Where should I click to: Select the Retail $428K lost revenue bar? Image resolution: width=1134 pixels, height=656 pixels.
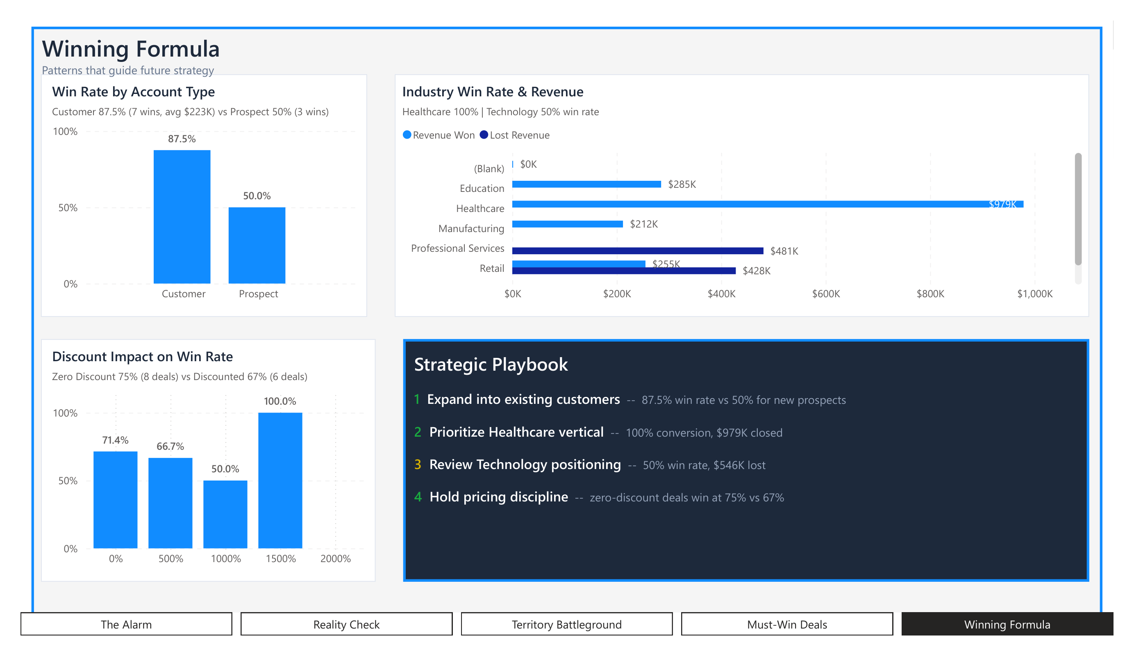tap(623, 271)
